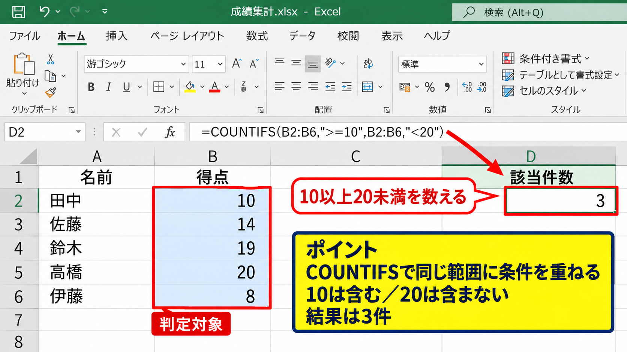Toggle Bold formatting
This screenshot has height=352, width=627.
pyautogui.click(x=91, y=87)
